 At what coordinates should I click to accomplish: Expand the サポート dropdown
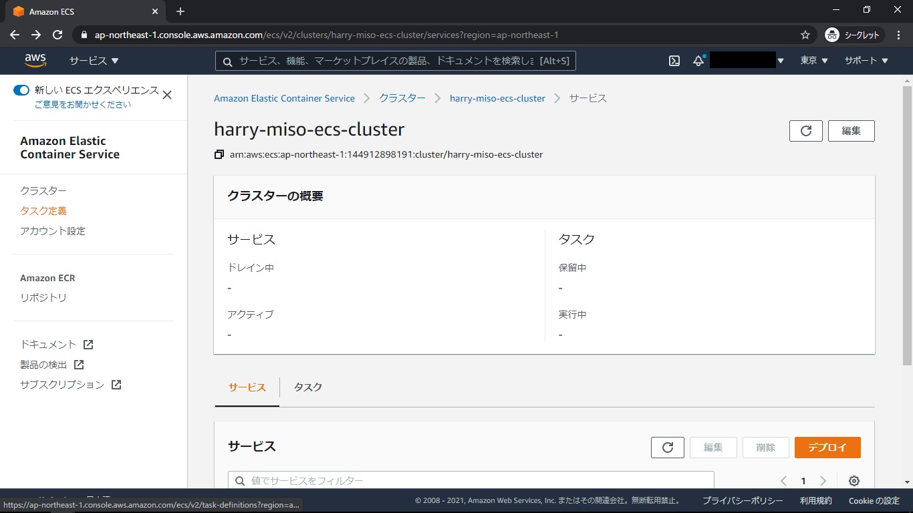866,61
